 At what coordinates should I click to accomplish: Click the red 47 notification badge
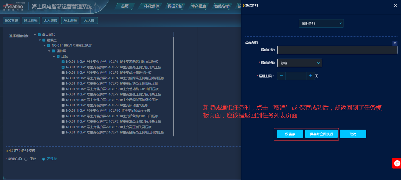tap(397, 163)
